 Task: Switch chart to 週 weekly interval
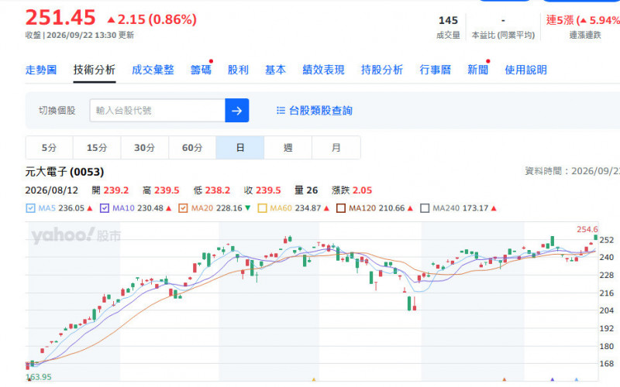click(x=288, y=148)
